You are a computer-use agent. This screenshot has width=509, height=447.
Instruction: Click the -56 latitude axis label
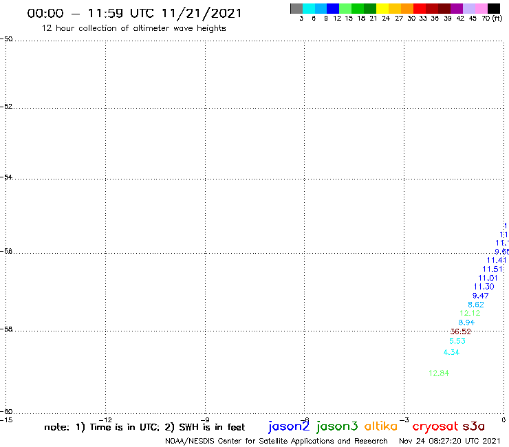6,251
